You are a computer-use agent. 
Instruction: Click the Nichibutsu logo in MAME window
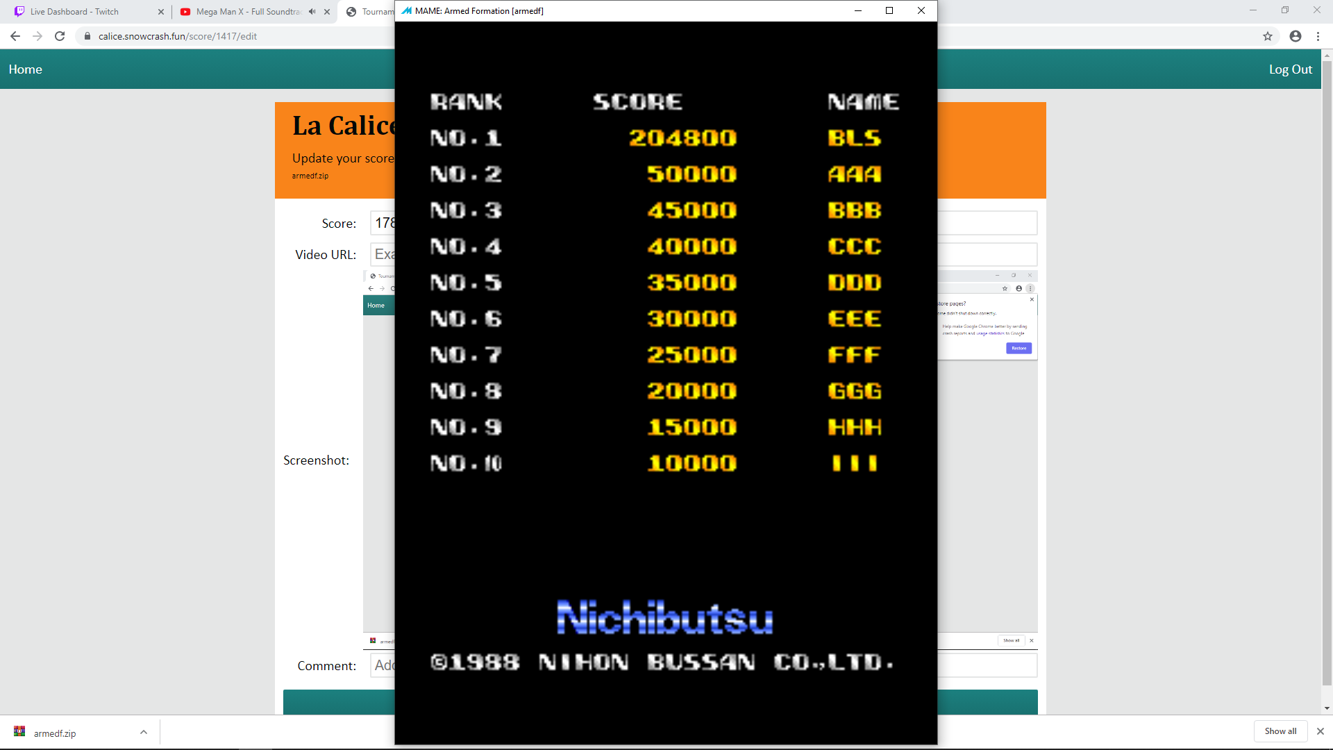pos(664,617)
